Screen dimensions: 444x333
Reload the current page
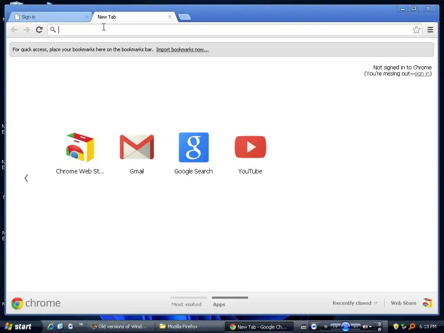pyautogui.click(x=39, y=29)
